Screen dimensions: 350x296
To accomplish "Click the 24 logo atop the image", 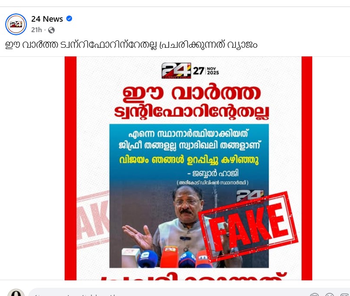I will coord(176,71).
